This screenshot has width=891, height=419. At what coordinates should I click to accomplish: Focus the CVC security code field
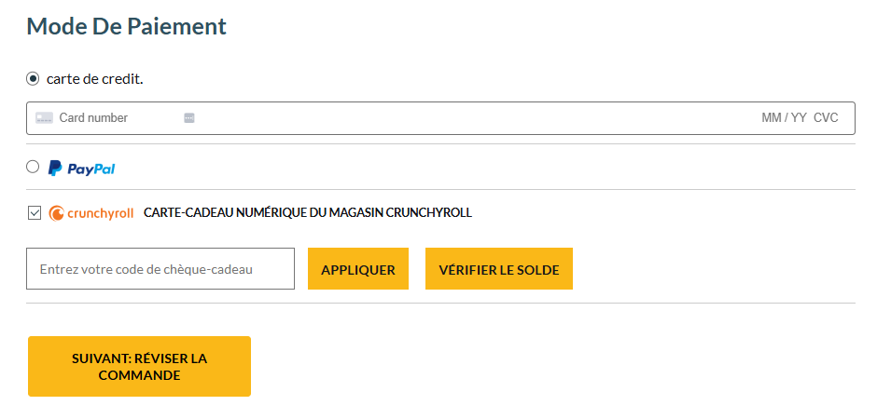(826, 118)
